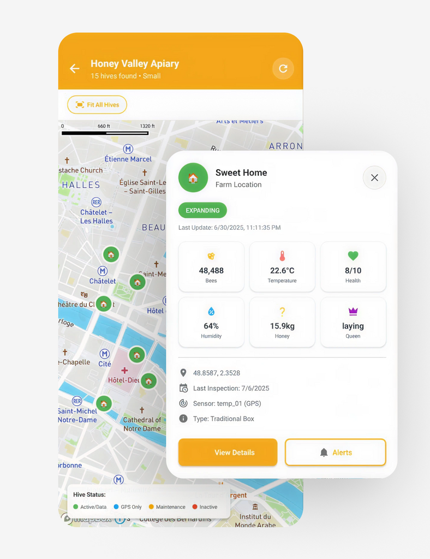Screen dimensions: 430x559
Task: Select hive marker beside Hôtel-Dieu label
Action: coord(149,382)
